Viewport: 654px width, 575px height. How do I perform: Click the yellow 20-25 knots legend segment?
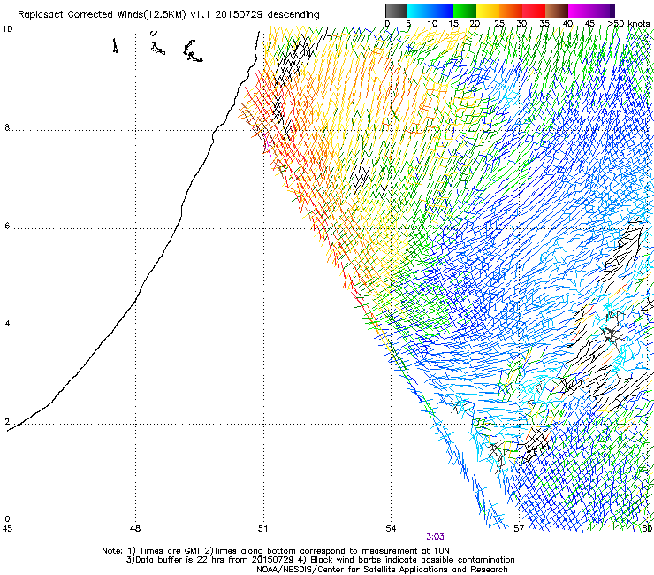click(488, 11)
